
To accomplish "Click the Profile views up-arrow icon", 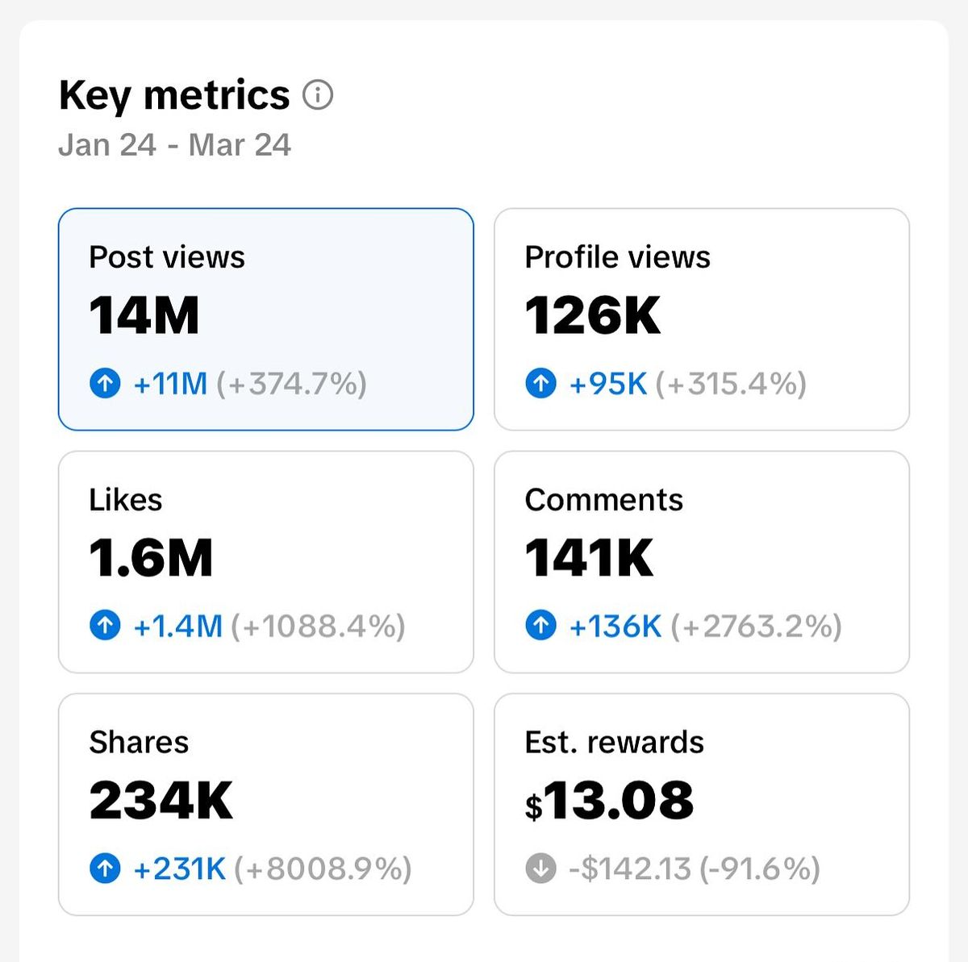I will point(540,384).
